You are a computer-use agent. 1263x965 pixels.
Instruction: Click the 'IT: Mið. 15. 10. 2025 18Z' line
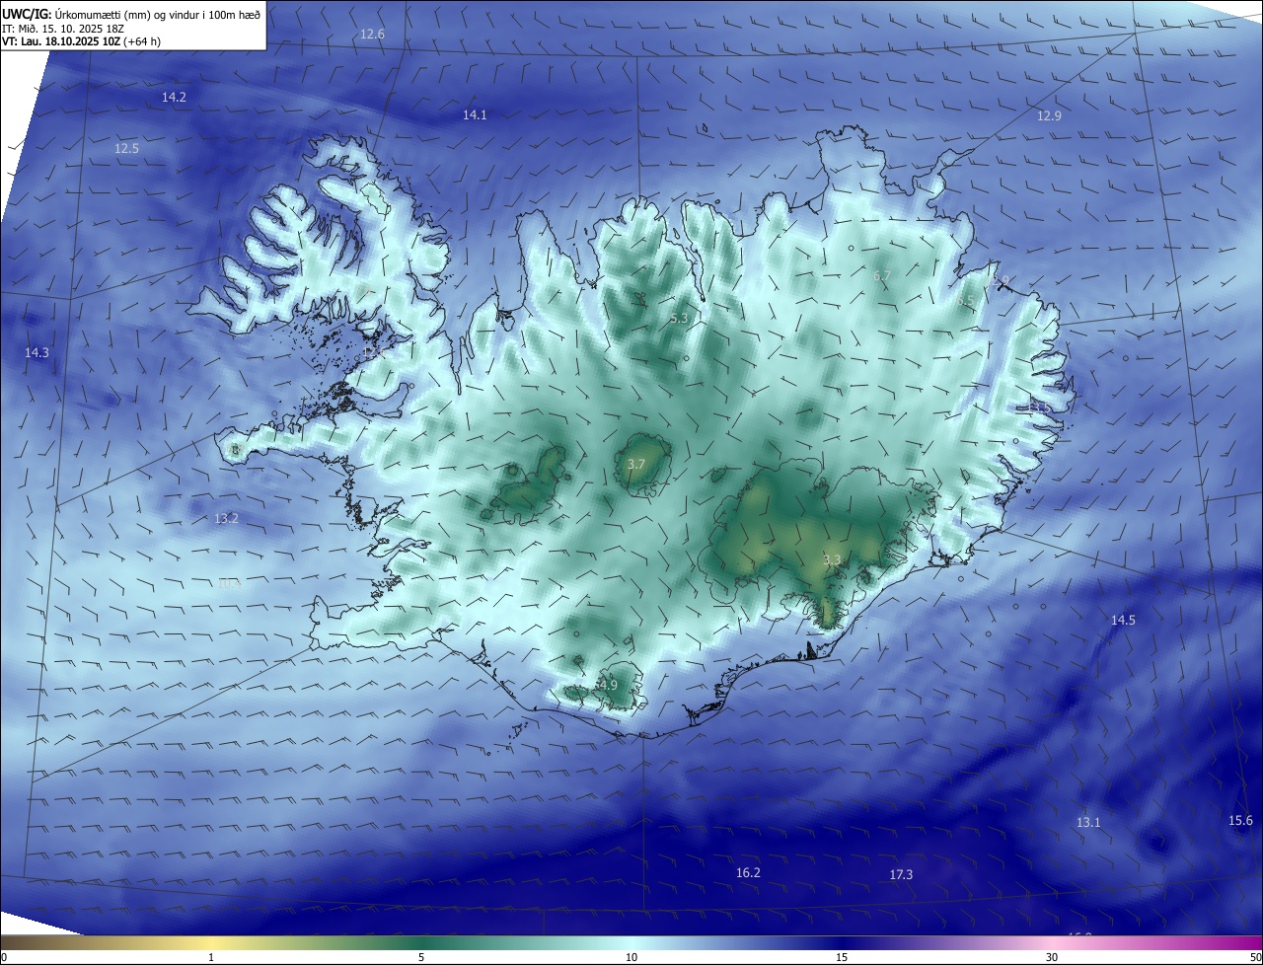click(63, 28)
